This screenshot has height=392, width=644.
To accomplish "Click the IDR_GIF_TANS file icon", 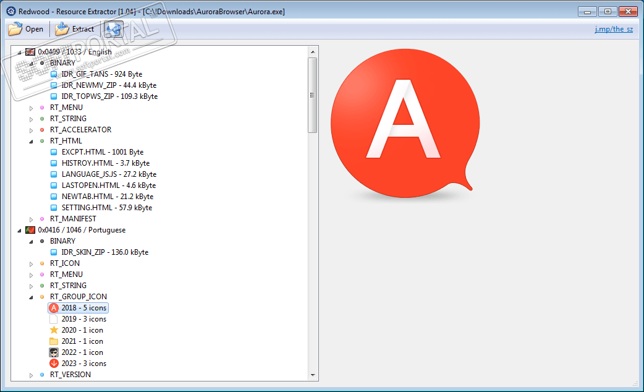I will pyautogui.click(x=54, y=74).
